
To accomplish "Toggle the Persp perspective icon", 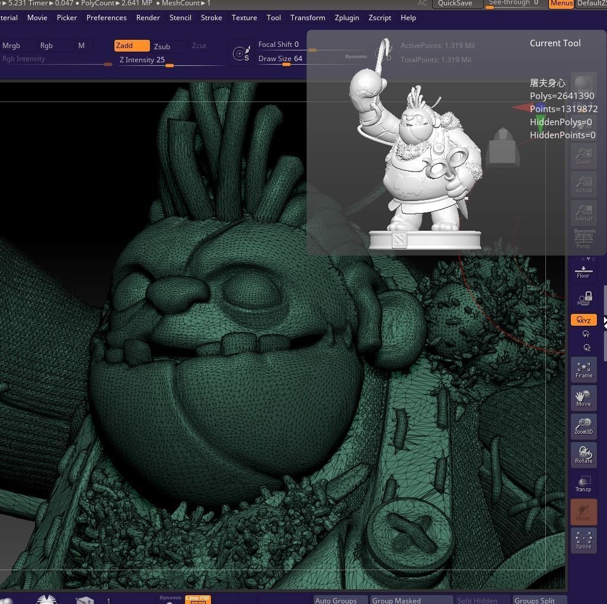I will tap(583, 239).
